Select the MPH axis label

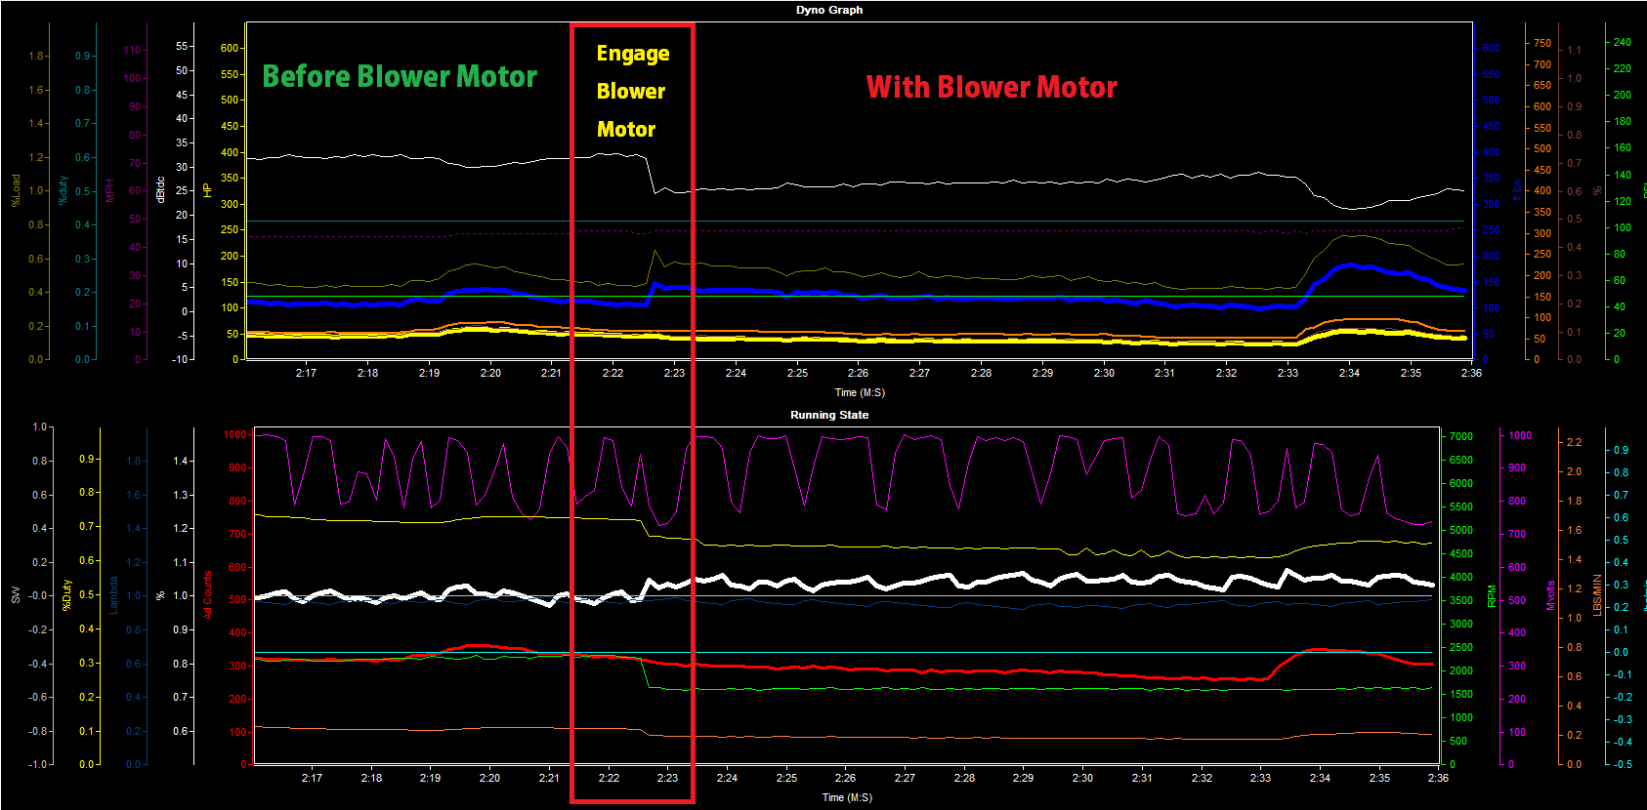click(109, 190)
